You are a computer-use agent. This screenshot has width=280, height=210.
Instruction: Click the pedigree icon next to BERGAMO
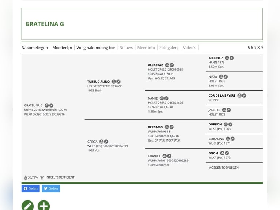[167, 127]
